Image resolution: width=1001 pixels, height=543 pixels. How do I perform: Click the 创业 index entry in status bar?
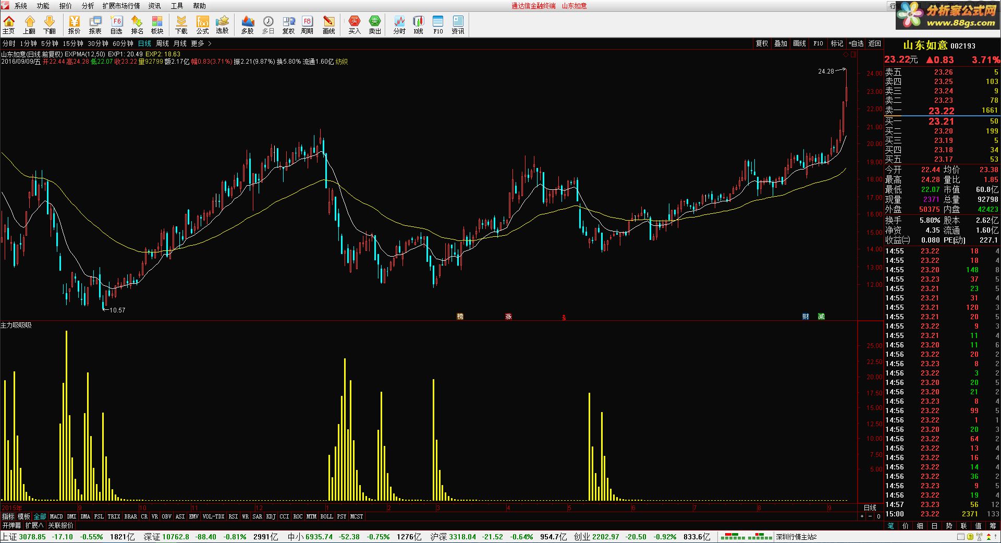coord(642,537)
